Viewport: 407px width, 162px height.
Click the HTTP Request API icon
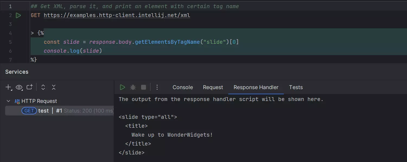point(17,101)
